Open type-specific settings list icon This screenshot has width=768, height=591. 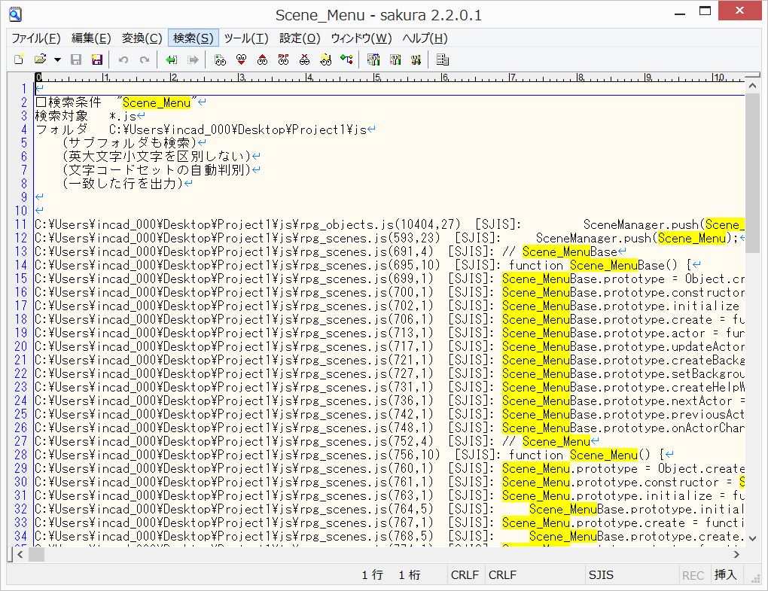pyautogui.click(x=373, y=59)
